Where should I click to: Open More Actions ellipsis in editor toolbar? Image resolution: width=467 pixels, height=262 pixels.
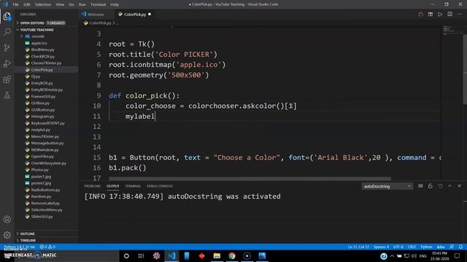(x=460, y=15)
